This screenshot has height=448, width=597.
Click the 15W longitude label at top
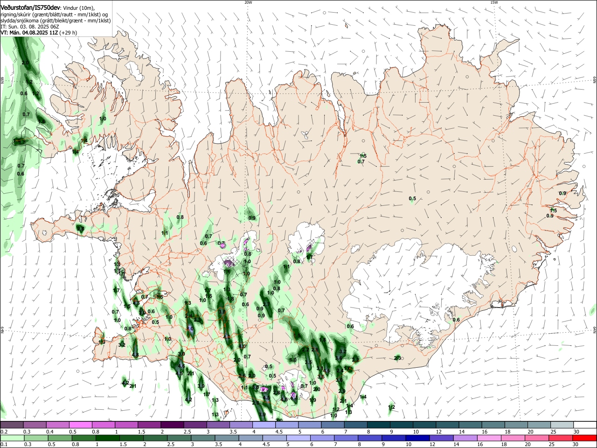coord(494,2)
